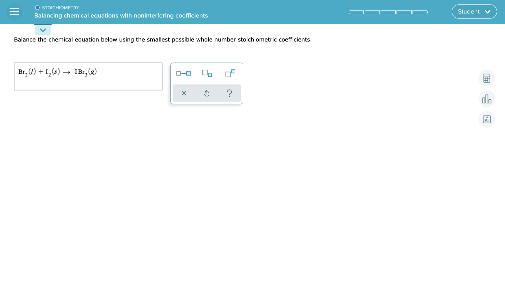Viewport: 505px width, 281px height.
Task: Click the first progress tracker segment
Action: tap(356, 12)
